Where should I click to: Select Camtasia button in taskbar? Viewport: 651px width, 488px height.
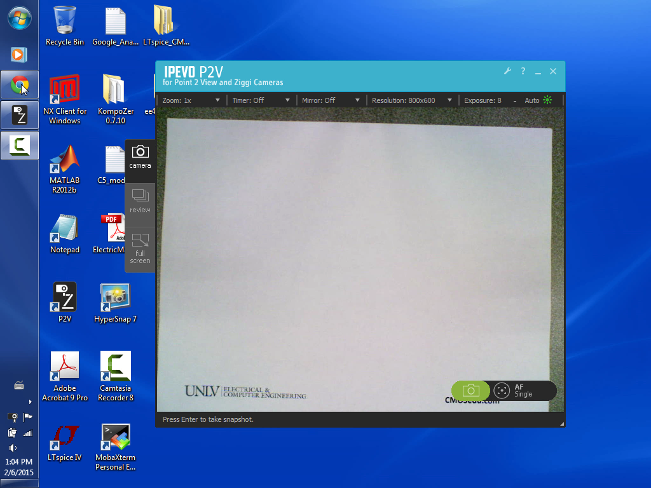tap(20, 146)
